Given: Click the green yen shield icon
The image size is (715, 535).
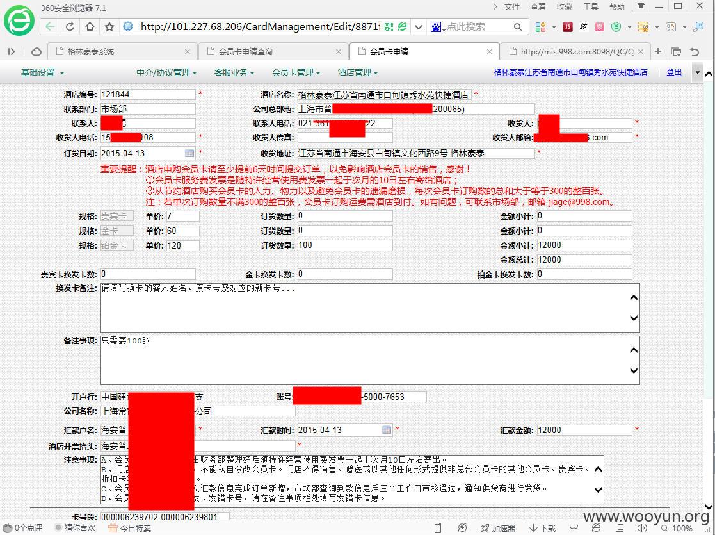Looking at the screenshot, I should [616, 27].
